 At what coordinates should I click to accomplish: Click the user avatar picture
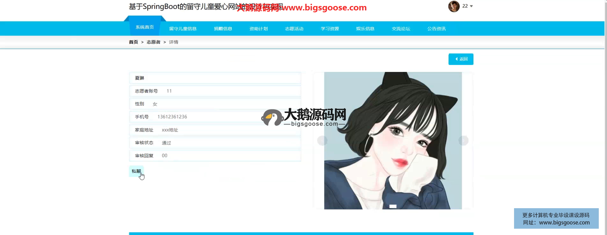pyautogui.click(x=454, y=6)
